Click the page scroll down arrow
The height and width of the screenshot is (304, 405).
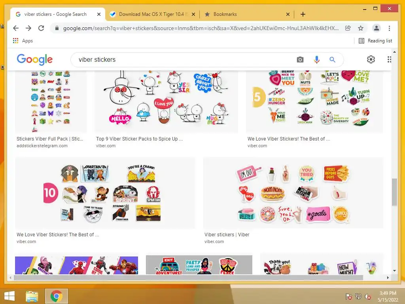coord(394,271)
